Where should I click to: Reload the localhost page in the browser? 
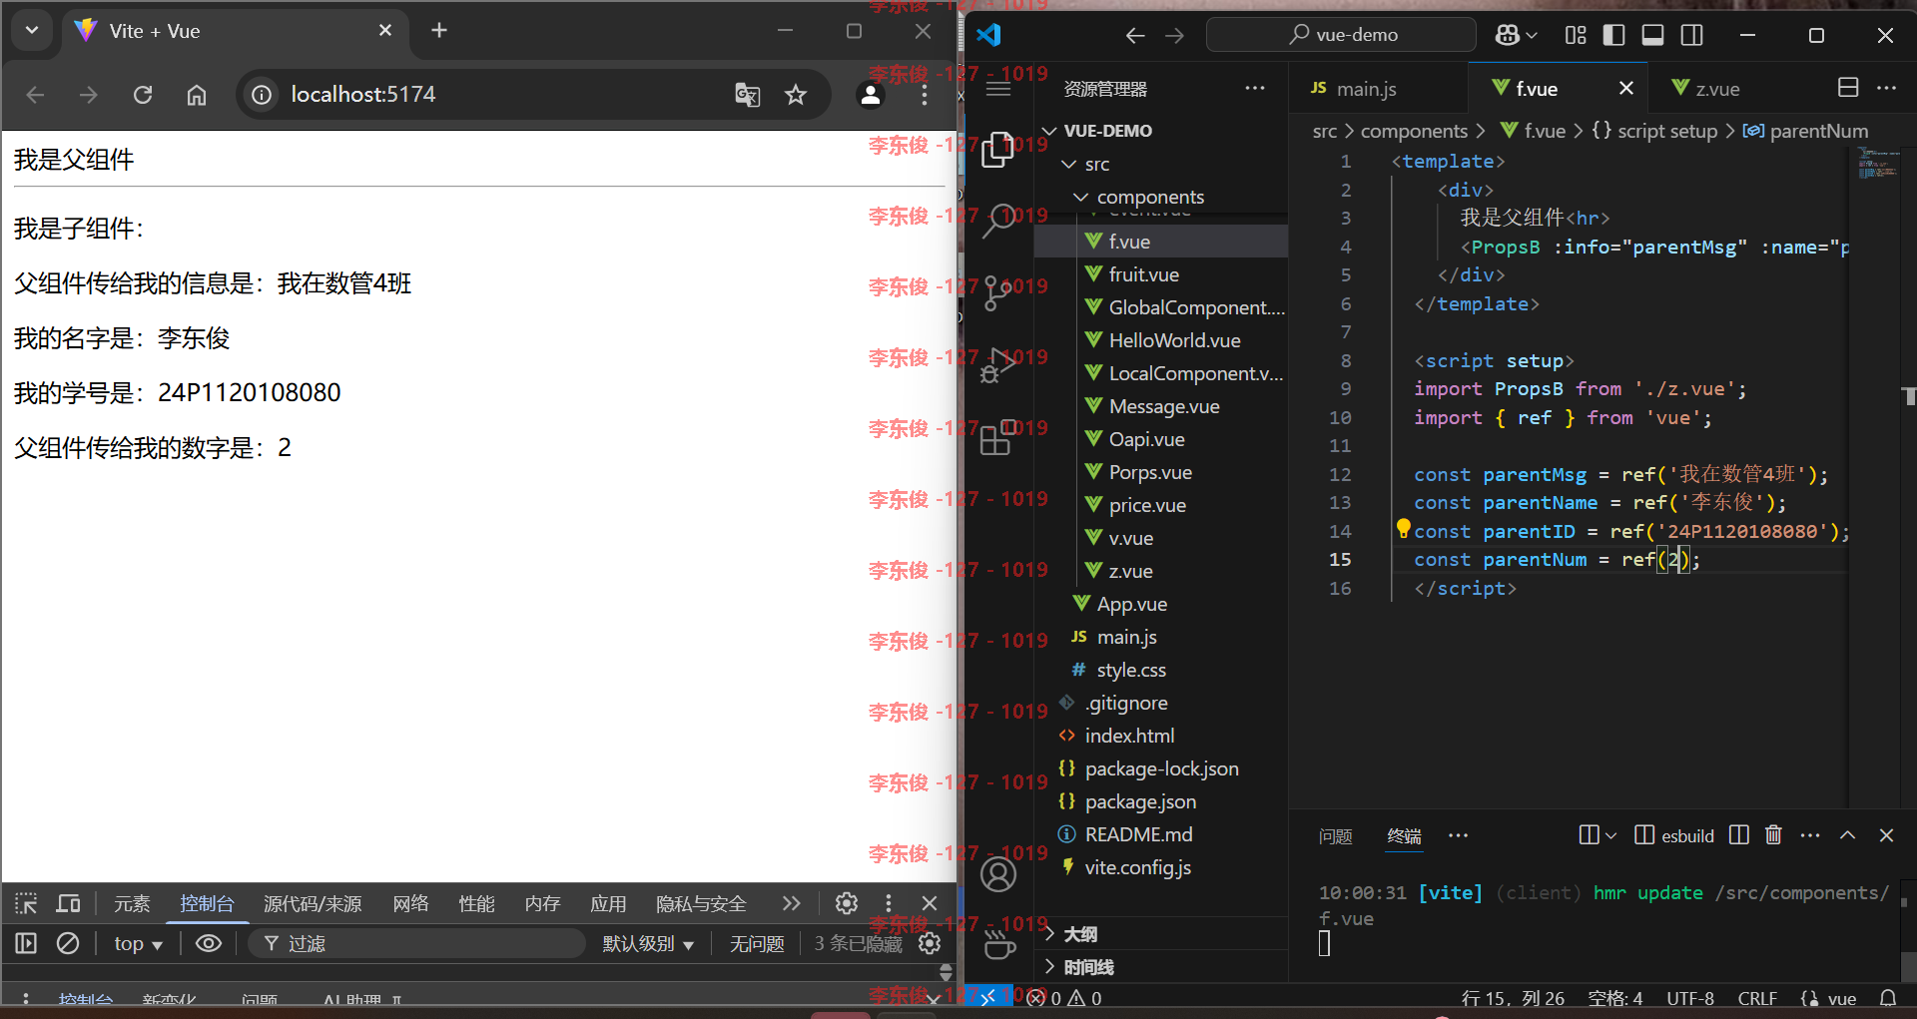[143, 95]
